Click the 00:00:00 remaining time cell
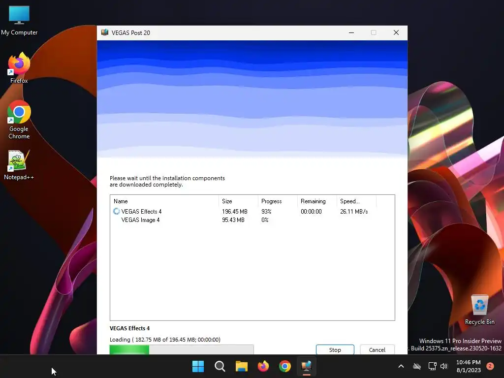This screenshot has width=504, height=378. [x=311, y=212]
